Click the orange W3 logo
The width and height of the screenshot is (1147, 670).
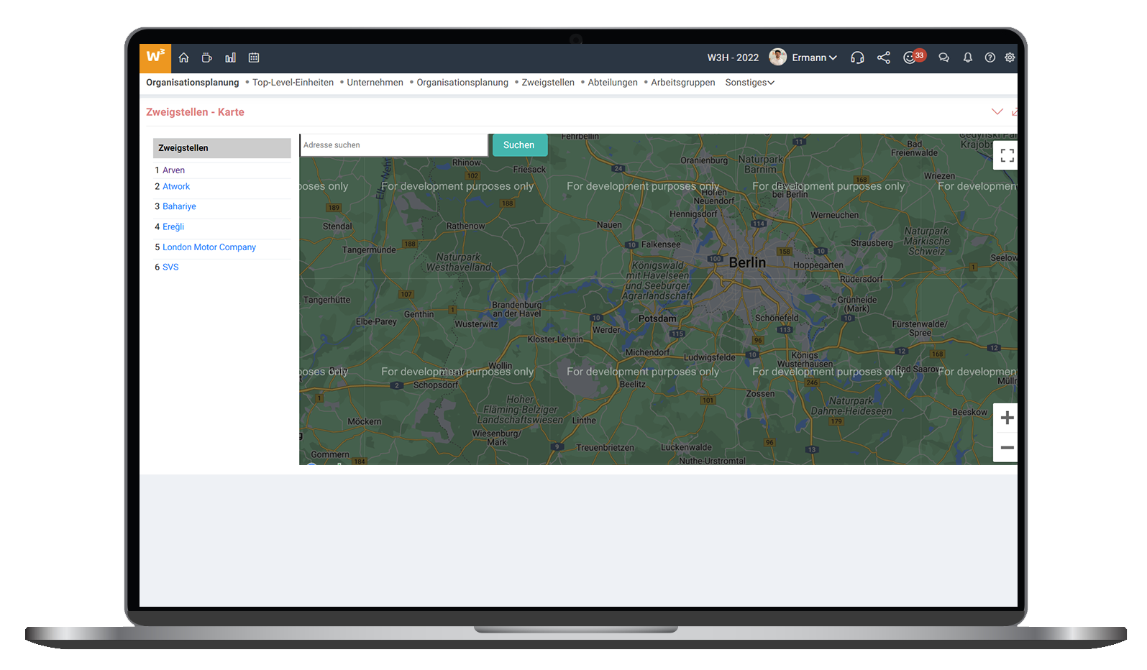click(x=155, y=58)
